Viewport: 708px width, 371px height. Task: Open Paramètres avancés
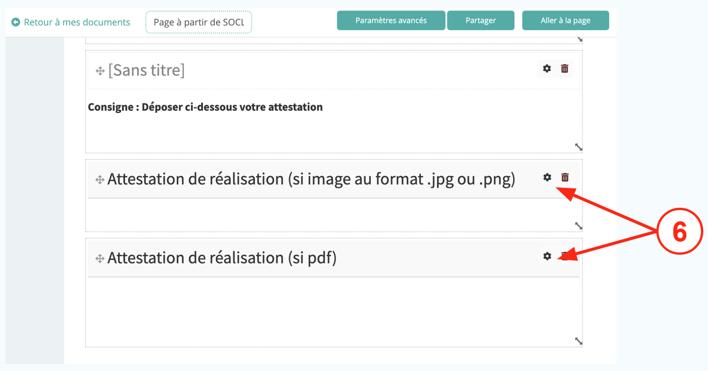click(x=391, y=20)
